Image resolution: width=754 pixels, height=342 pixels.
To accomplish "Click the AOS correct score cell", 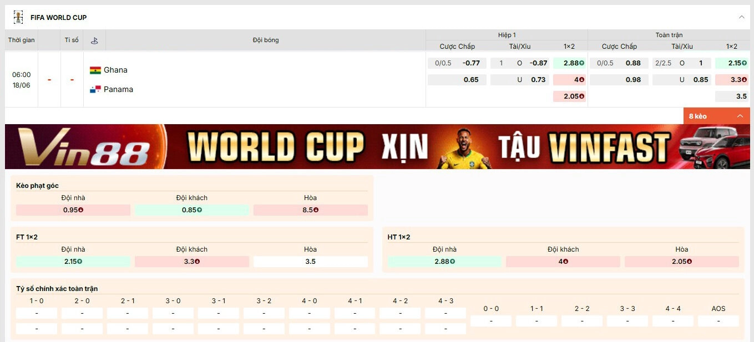I will (718, 321).
